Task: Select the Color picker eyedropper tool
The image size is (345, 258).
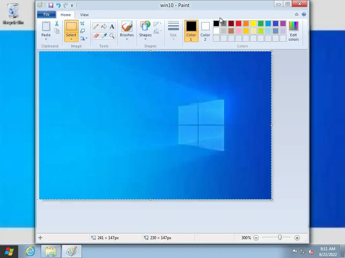Action: 104,36
